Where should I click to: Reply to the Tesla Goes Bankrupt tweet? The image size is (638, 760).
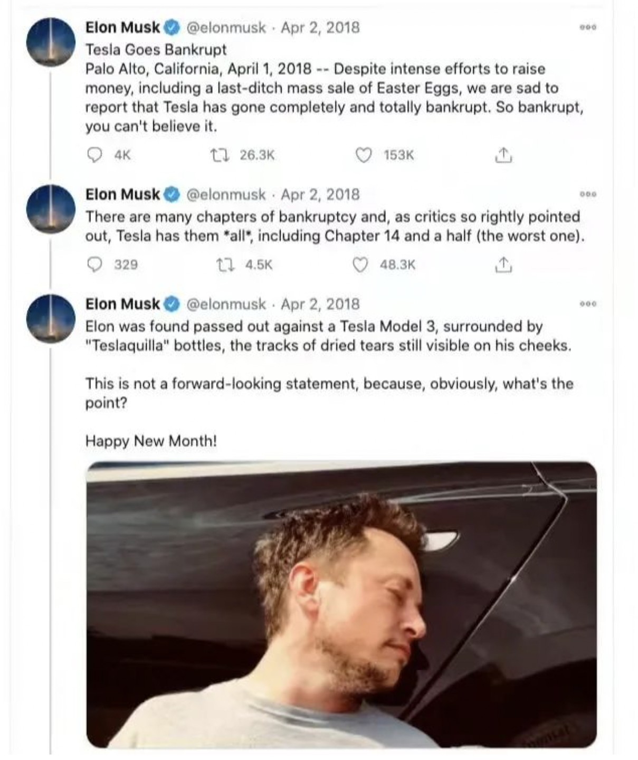[94, 155]
